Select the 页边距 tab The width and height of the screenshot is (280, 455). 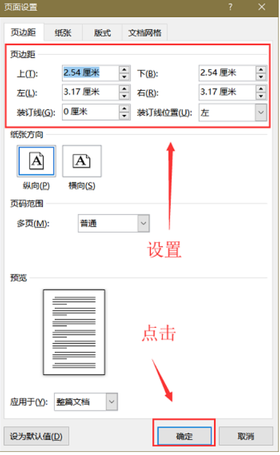pyautogui.click(x=24, y=32)
